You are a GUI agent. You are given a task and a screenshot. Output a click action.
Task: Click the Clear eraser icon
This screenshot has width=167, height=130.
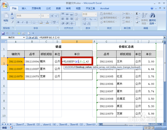click(137, 22)
